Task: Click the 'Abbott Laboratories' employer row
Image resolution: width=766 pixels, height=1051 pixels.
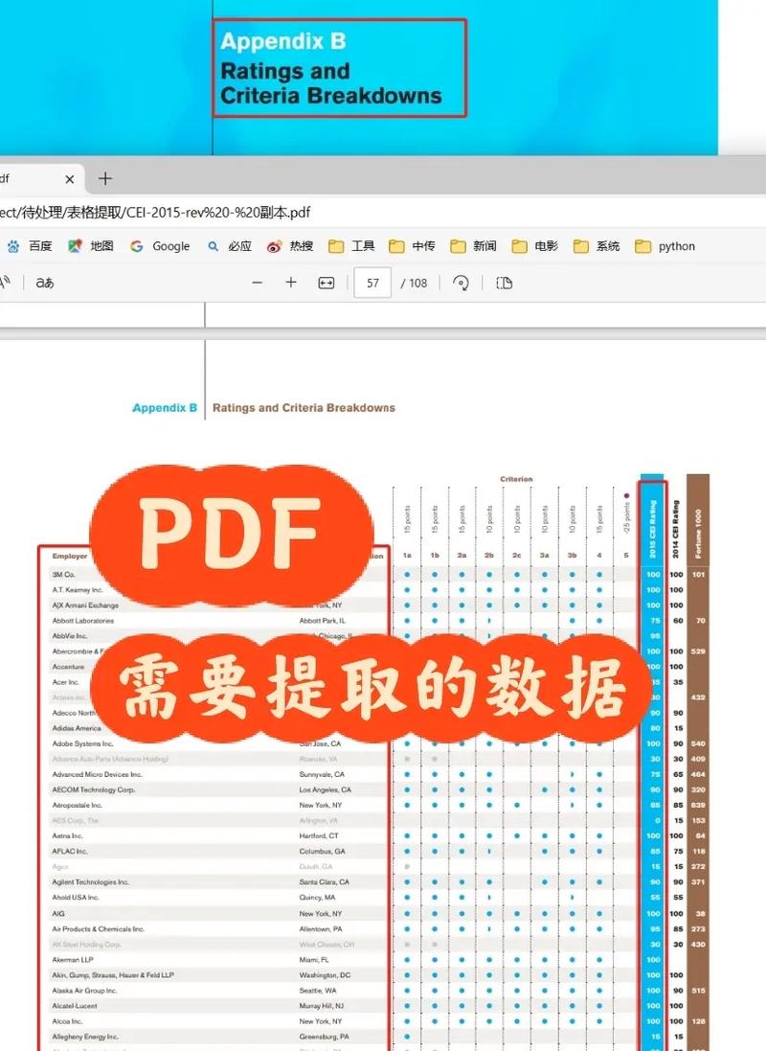Action: coord(83,621)
